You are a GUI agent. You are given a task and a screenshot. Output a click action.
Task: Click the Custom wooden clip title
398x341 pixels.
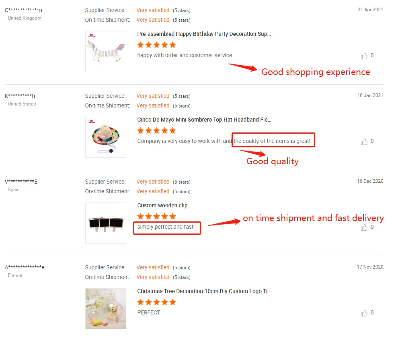tap(162, 206)
